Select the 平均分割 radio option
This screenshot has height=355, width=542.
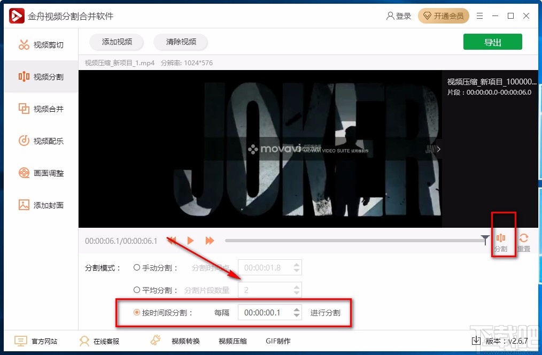click(137, 290)
